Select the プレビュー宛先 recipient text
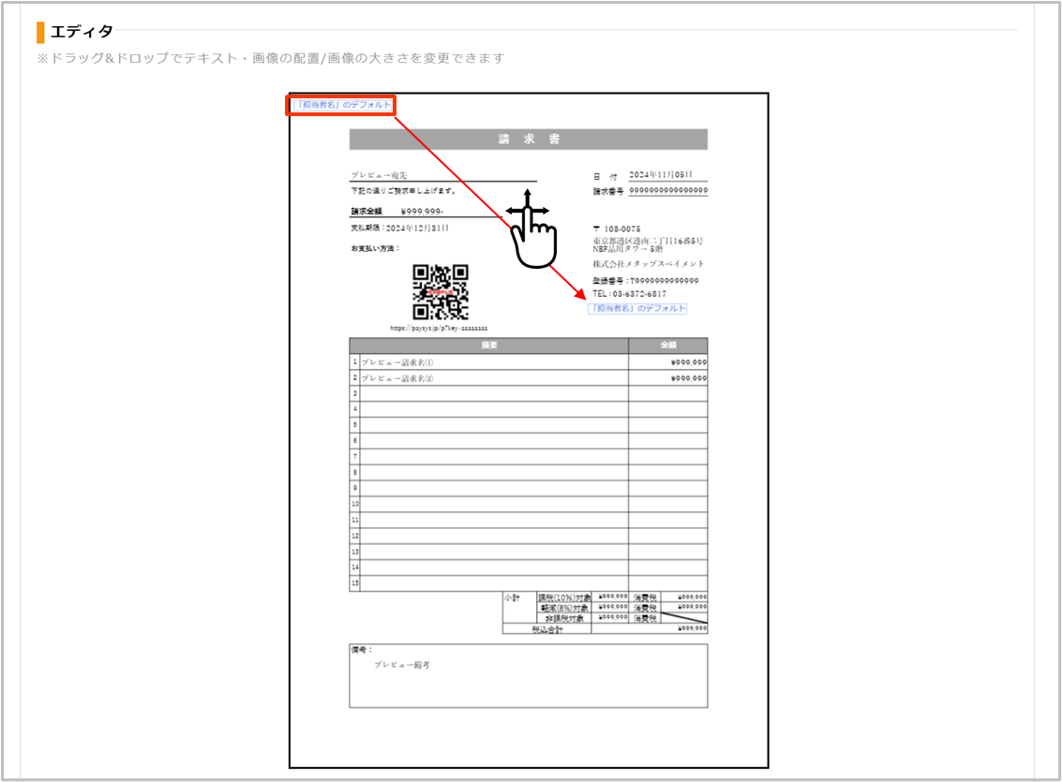Screen dimensions: 1062x782 379,175
